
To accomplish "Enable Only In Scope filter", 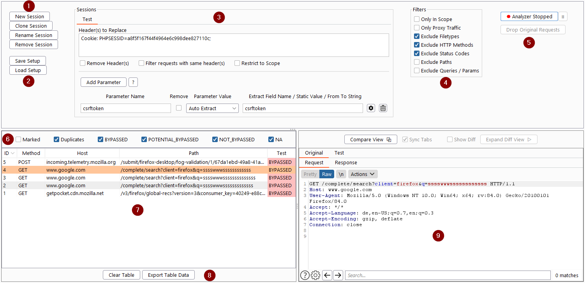I will pyautogui.click(x=417, y=19).
